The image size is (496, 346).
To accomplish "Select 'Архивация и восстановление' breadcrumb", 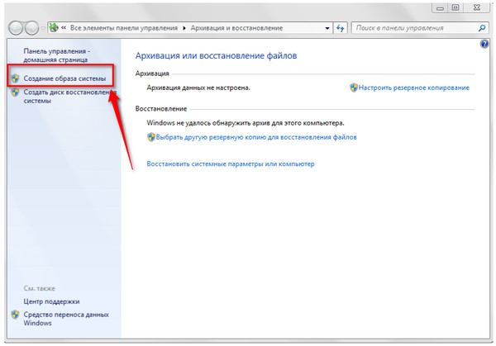I will 236,28.
